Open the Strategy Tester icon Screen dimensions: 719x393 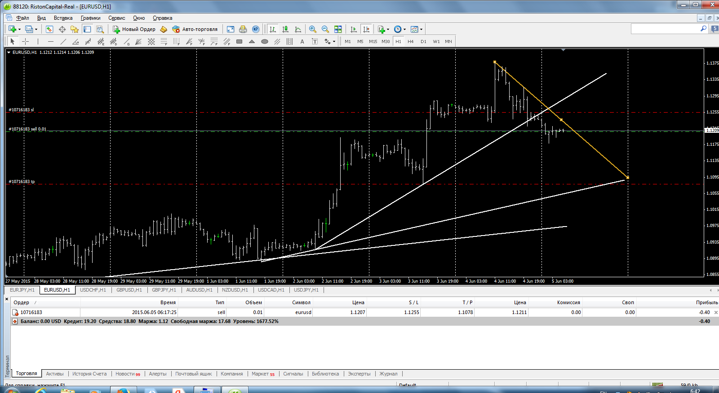100,29
